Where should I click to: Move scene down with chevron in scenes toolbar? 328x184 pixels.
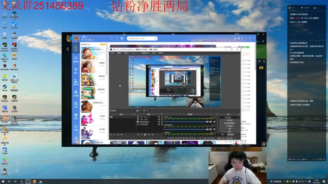121,135
